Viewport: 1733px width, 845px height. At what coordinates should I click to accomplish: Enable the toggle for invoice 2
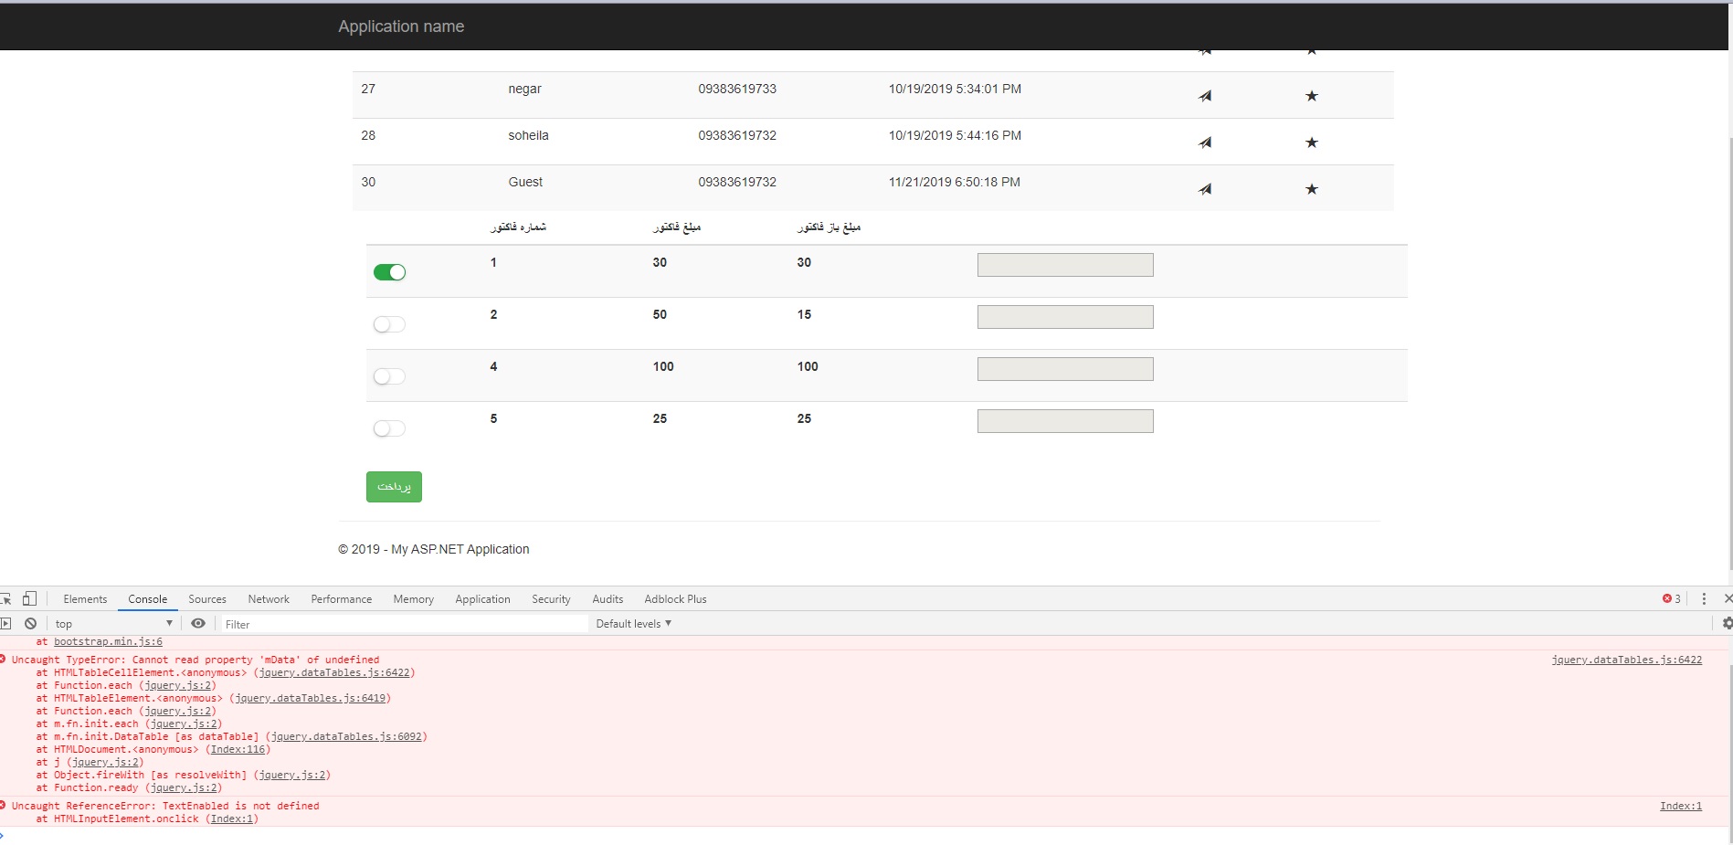coord(389,324)
